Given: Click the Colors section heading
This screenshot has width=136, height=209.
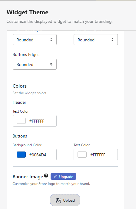Looking at the screenshot, I should tap(20, 86).
